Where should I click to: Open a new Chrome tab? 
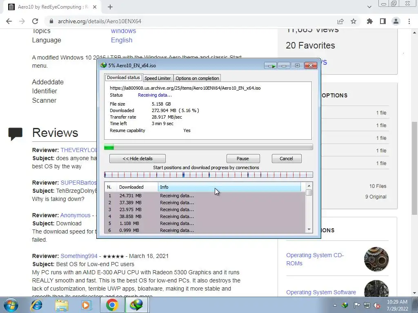click(x=110, y=7)
